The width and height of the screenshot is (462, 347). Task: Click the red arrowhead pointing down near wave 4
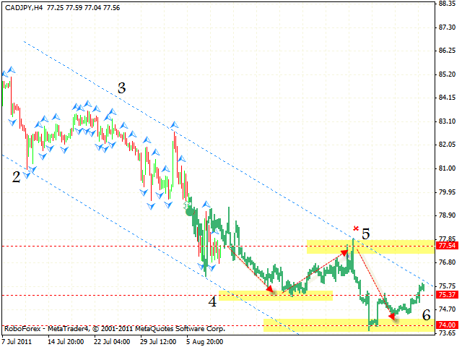(x=271, y=290)
